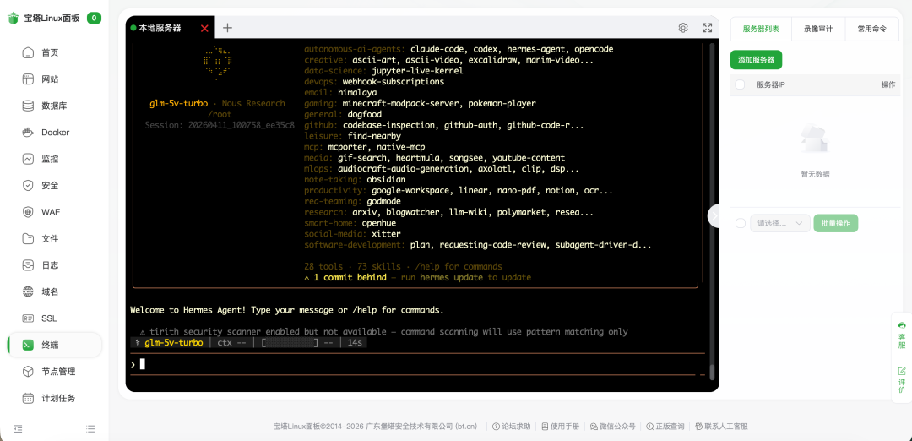Click the glm-5v-turbo status bar label
This screenshot has height=441, width=912.
point(173,343)
